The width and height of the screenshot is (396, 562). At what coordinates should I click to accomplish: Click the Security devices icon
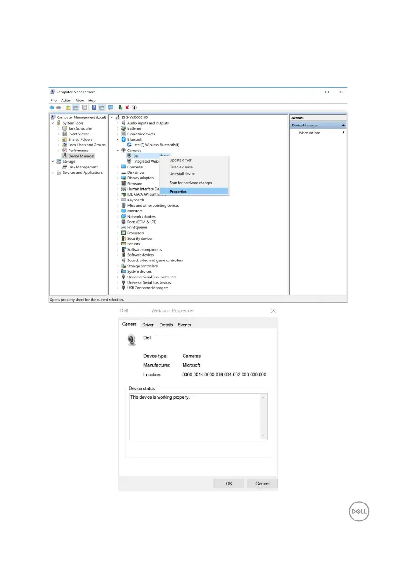124,238
